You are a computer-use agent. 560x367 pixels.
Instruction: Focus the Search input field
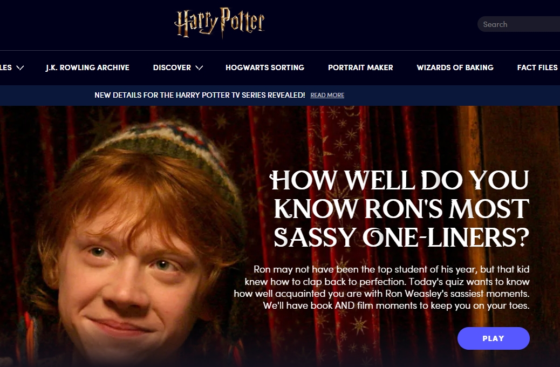518,24
